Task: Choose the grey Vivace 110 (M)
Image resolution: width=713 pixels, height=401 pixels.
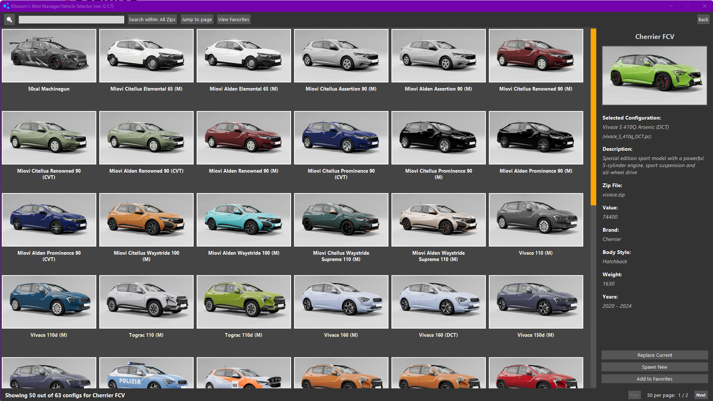Action: click(x=536, y=220)
